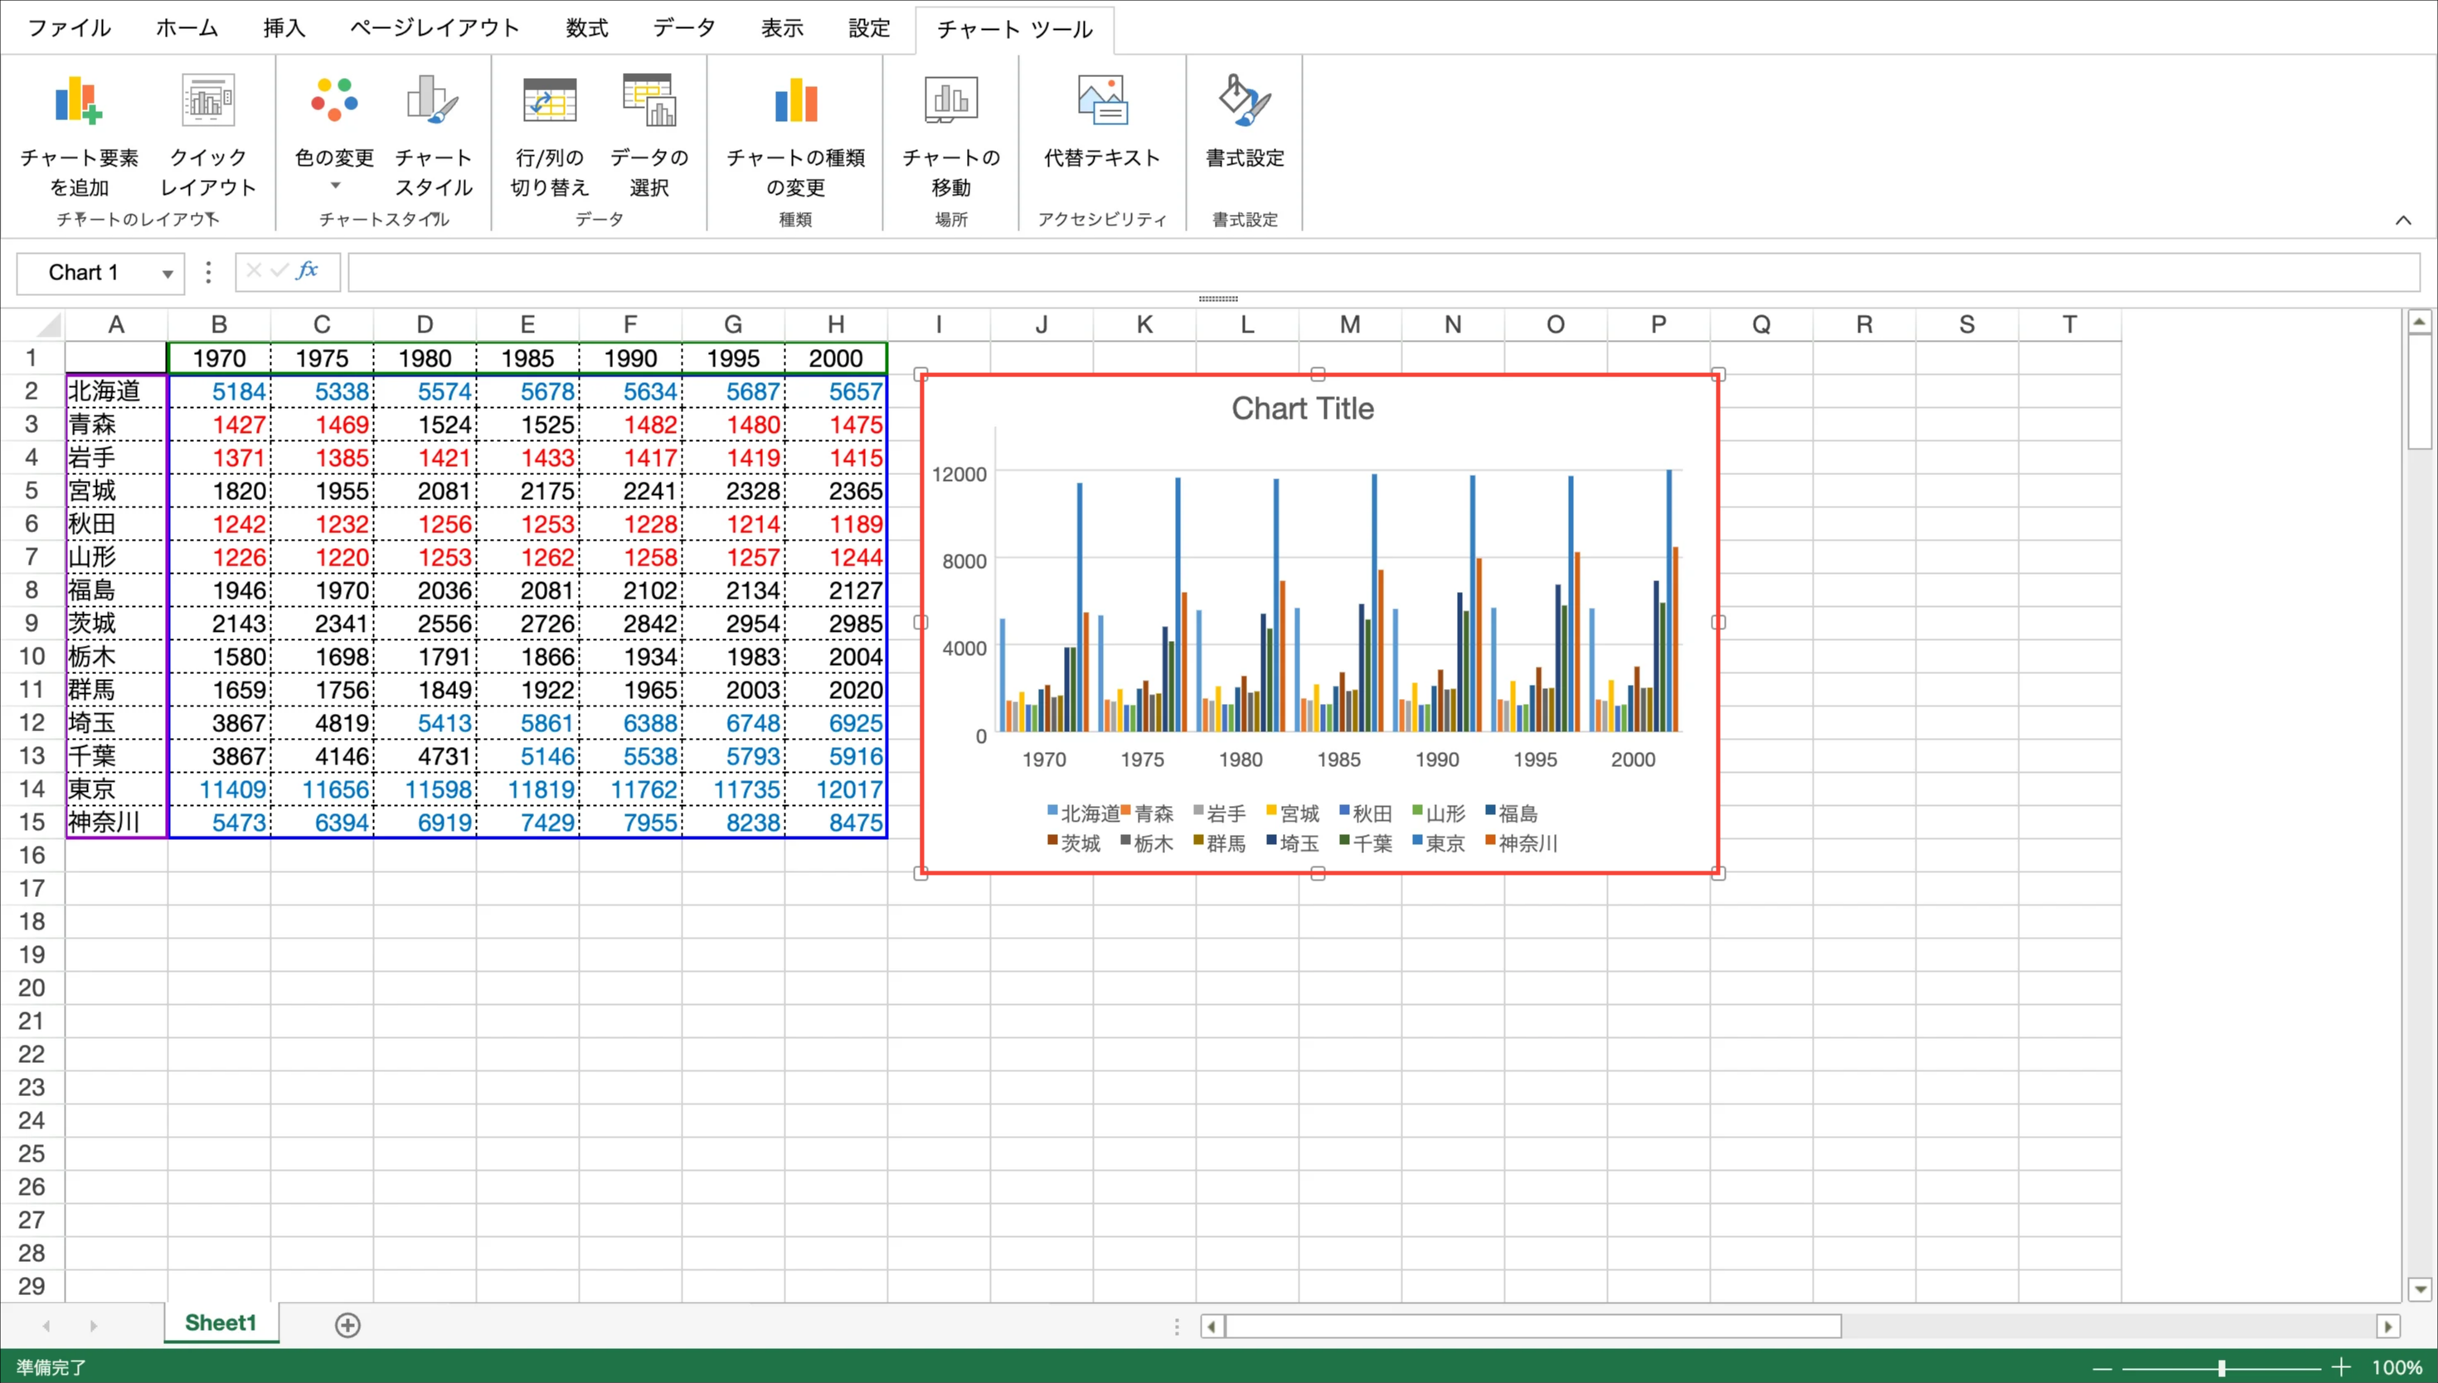Open the 挿入 tab
Screen dimensions: 2438x1383
284,28
